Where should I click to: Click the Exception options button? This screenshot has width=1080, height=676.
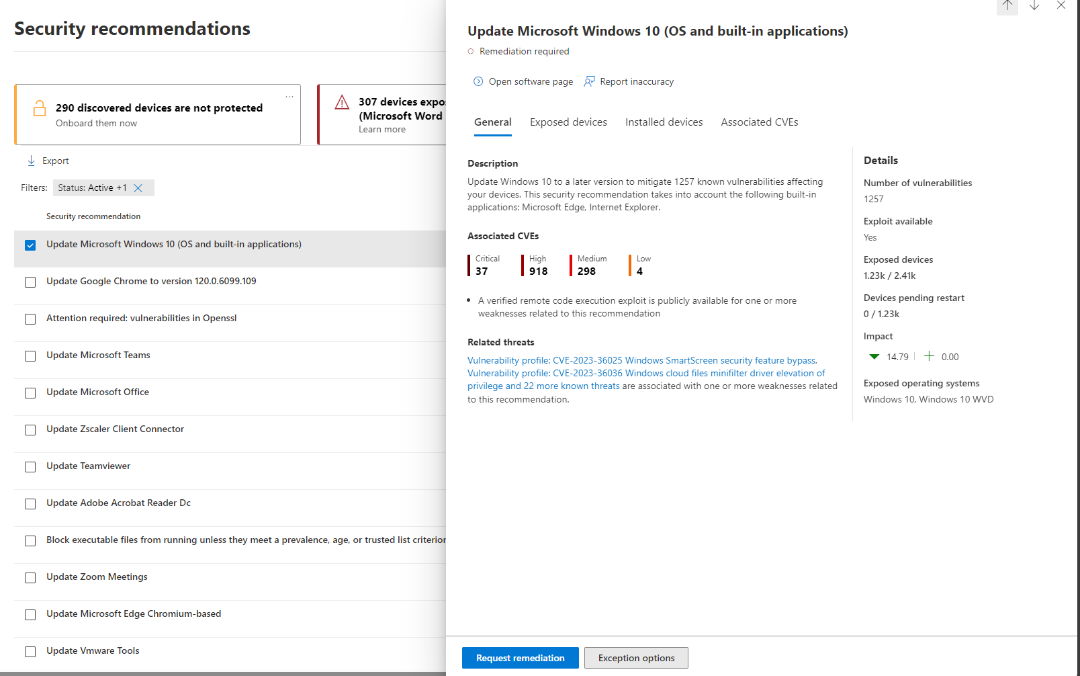[x=636, y=658]
